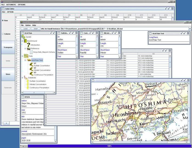
Task: Click the STOP button
Action: 36,29
